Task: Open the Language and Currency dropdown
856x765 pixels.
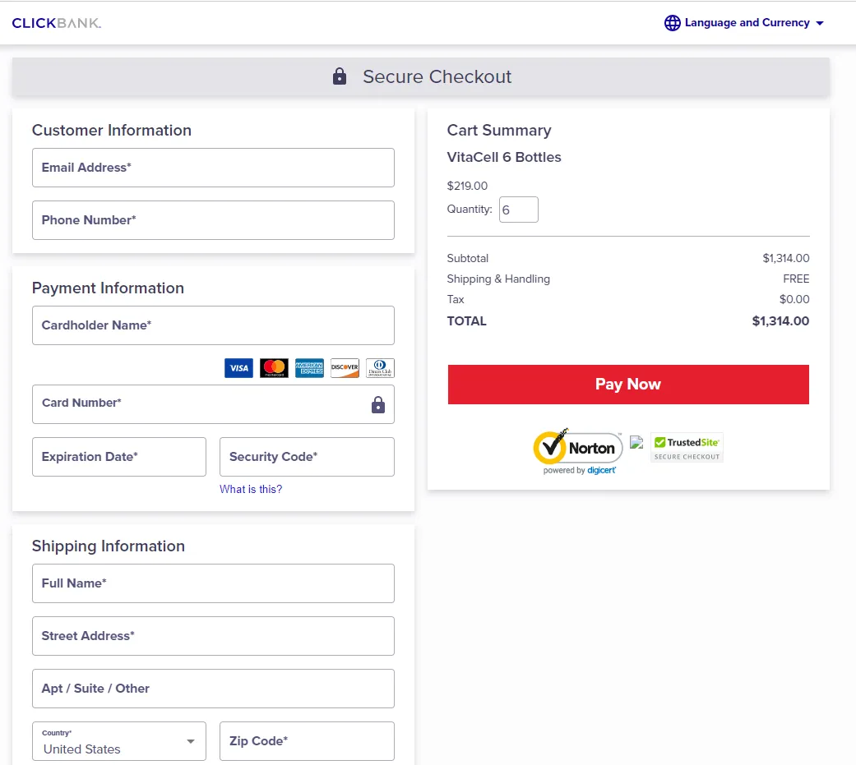Action: pos(743,23)
